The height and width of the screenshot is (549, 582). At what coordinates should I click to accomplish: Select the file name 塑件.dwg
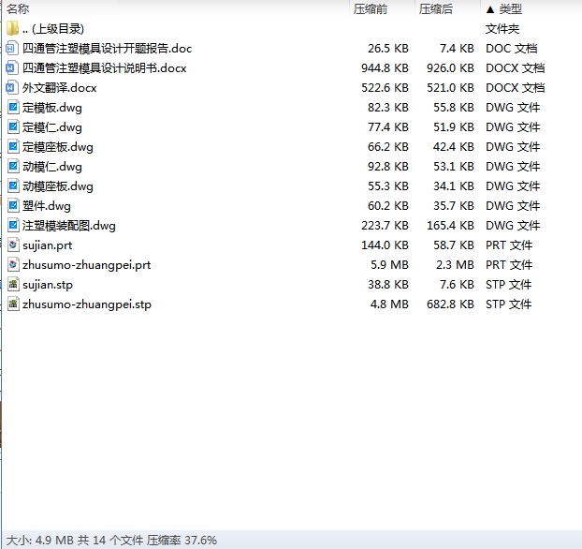click(x=47, y=206)
